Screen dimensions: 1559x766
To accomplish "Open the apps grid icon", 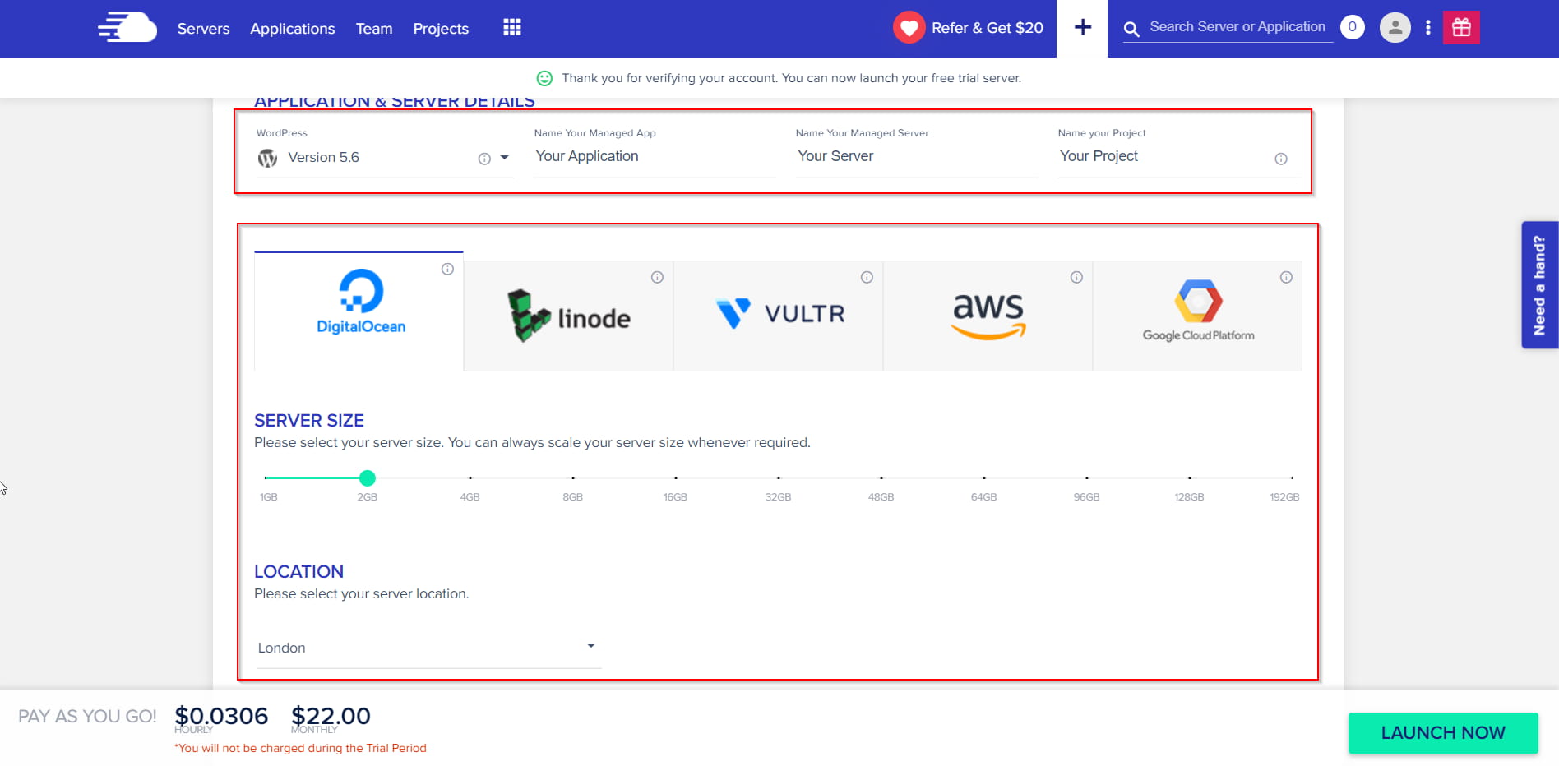I will (512, 28).
